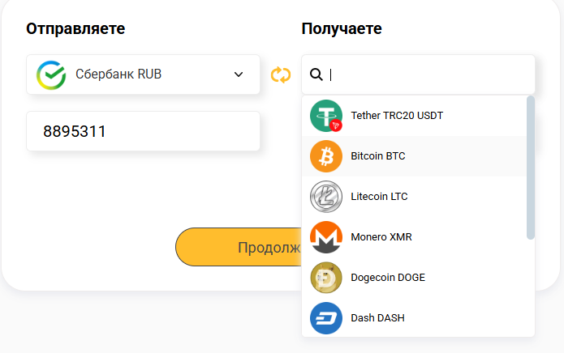Screen dimensions: 564x353
Task: Click the Monero logo icon
Action: [326, 237]
